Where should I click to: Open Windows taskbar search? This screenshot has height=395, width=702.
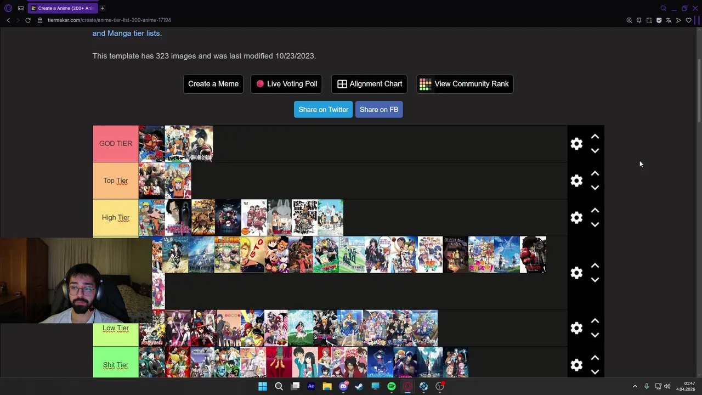click(279, 386)
